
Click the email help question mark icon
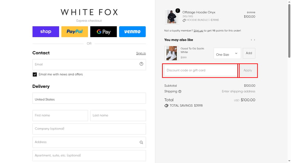(142, 64)
